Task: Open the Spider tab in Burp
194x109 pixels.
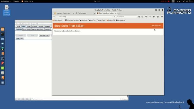Action: (x=28, y=26)
